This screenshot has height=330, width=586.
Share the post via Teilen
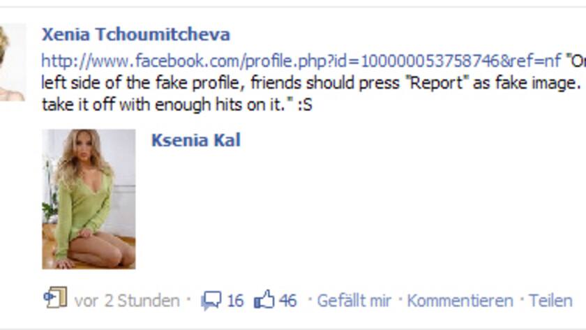tap(550, 301)
